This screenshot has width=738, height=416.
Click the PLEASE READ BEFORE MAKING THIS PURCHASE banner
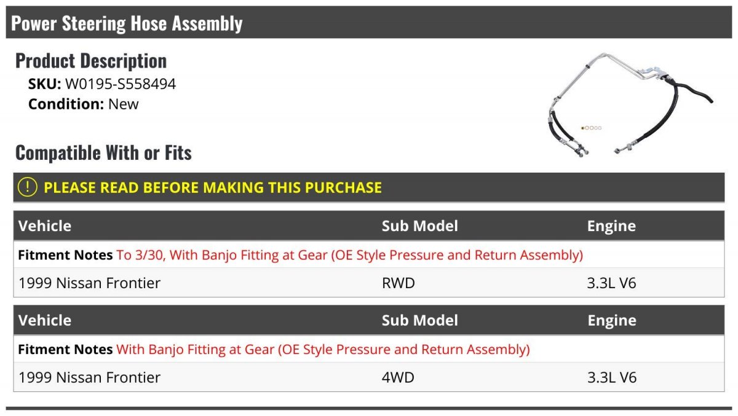[x=369, y=187]
